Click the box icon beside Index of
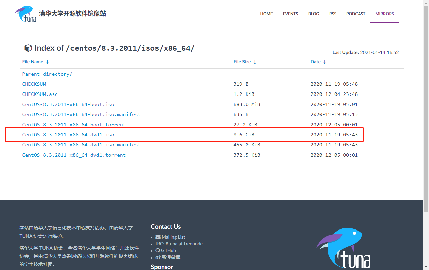Image resolution: width=429 pixels, height=270 pixels. coord(28,48)
